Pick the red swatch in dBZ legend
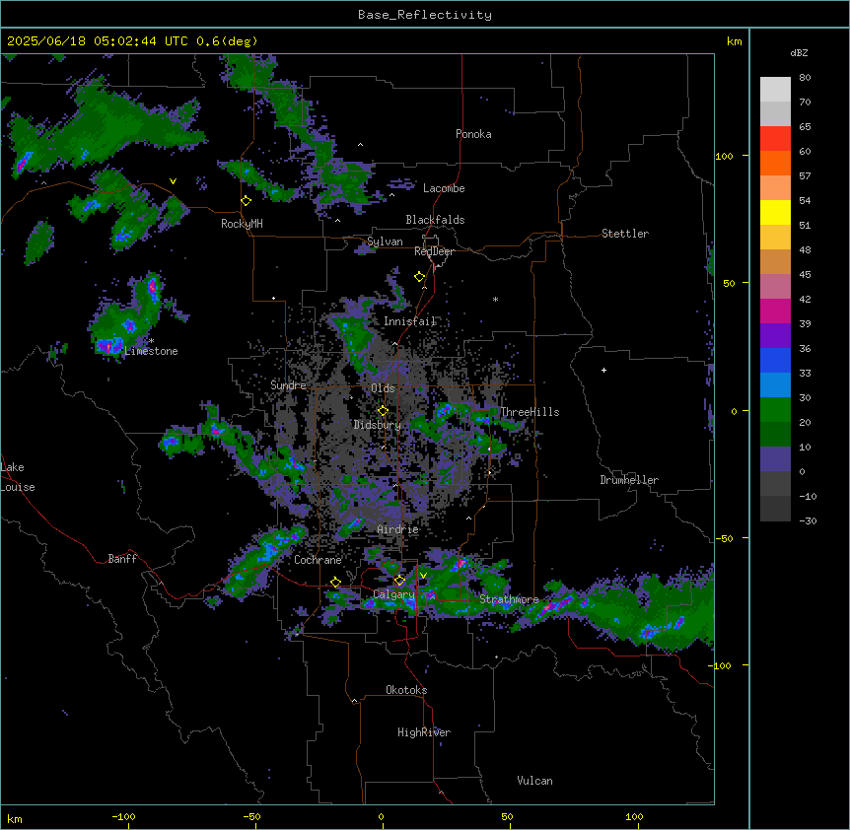This screenshot has width=850, height=830. (x=775, y=139)
